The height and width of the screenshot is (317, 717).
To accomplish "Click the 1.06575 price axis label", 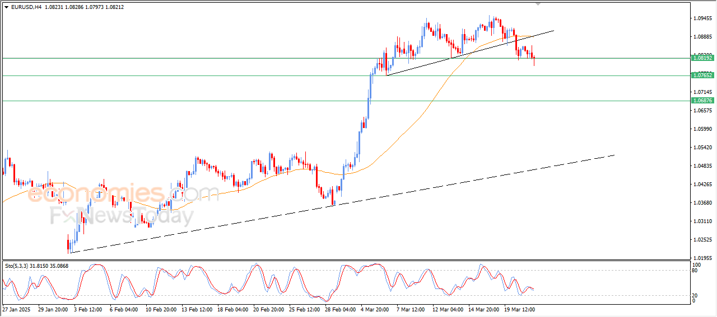I will pyautogui.click(x=702, y=111).
